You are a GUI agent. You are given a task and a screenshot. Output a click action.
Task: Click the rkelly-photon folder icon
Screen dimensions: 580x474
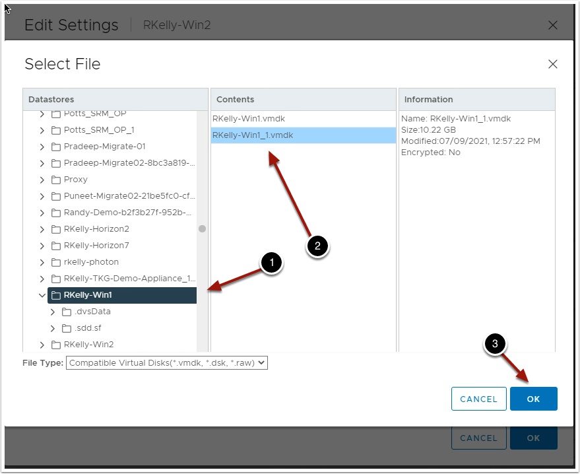56,262
